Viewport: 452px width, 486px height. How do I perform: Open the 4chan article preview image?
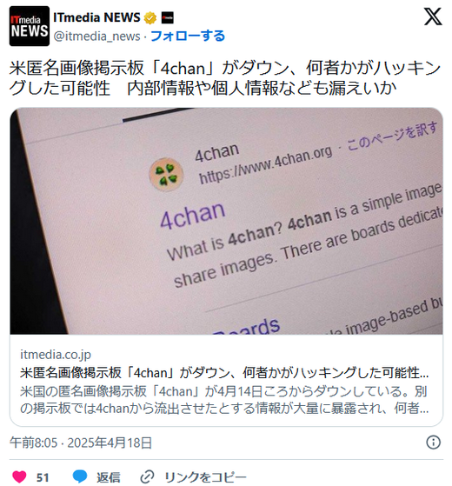[226, 221]
